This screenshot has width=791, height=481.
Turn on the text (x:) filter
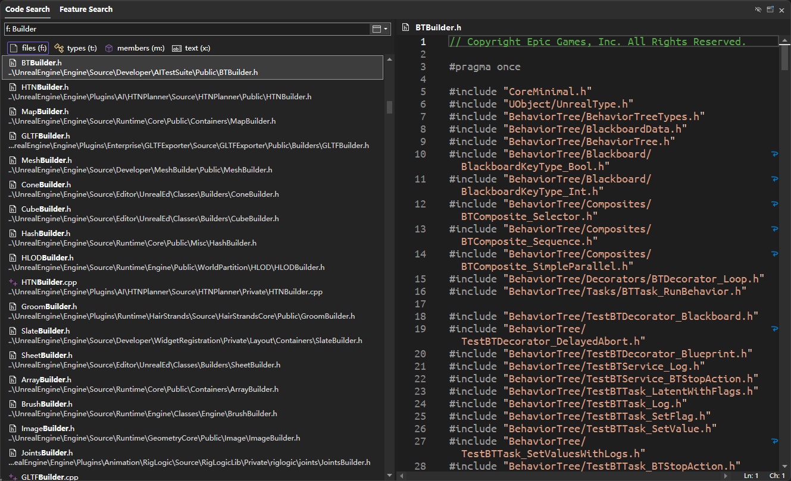point(190,48)
